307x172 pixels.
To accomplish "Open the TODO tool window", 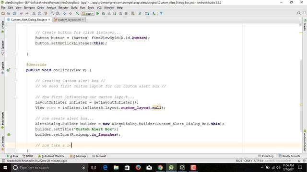I will tap(28, 156).
